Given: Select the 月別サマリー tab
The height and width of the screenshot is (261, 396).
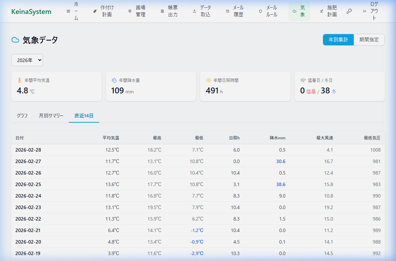Looking at the screenshot, I should pos(51,116).
